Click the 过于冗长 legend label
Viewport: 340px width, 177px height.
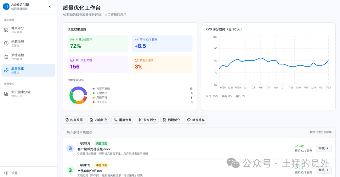point(102,102)
